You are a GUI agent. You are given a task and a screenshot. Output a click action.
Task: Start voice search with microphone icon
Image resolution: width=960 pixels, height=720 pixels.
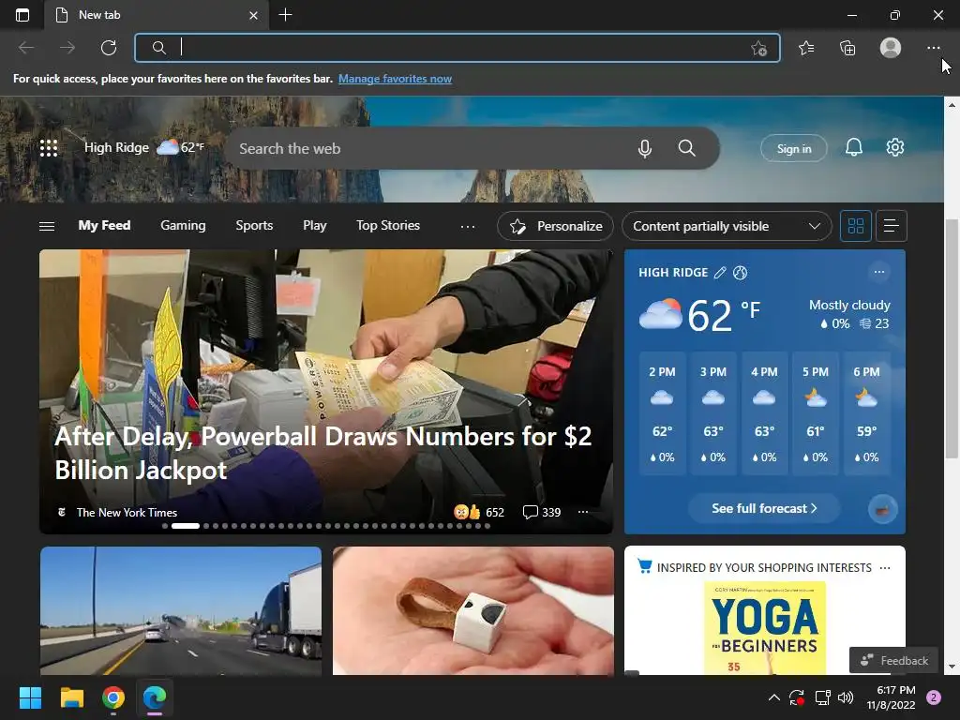point(645,148)
